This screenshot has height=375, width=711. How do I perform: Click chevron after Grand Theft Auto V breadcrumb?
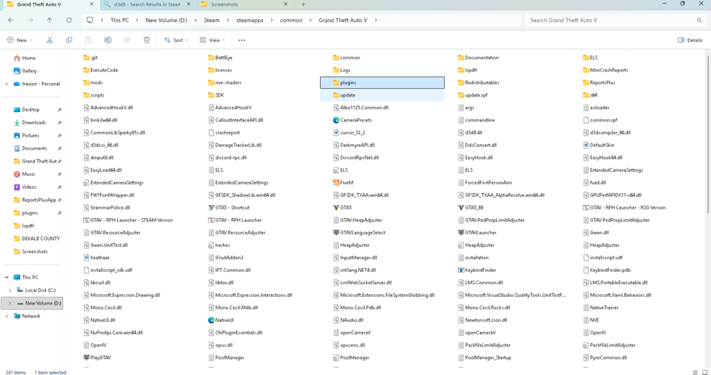(x=376, y=20)
